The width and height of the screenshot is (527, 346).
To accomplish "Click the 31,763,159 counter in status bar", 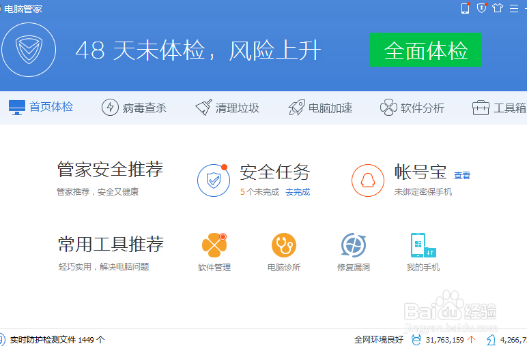I will (x=444, y=340).
